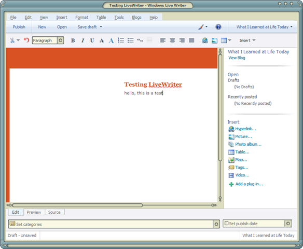Open the help question mark icon
The image size is (303, 249).
click(218, 27)
